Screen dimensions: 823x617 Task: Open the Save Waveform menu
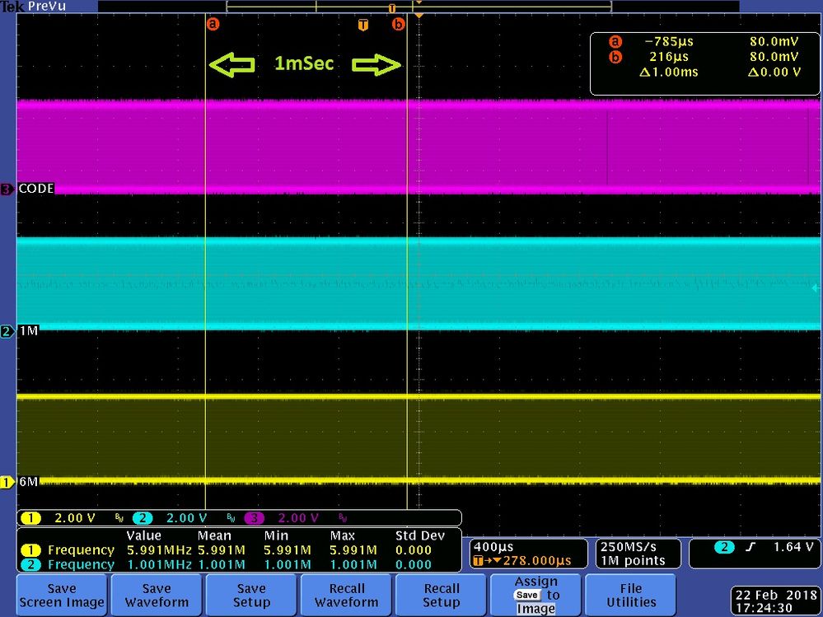pos(157,595)
